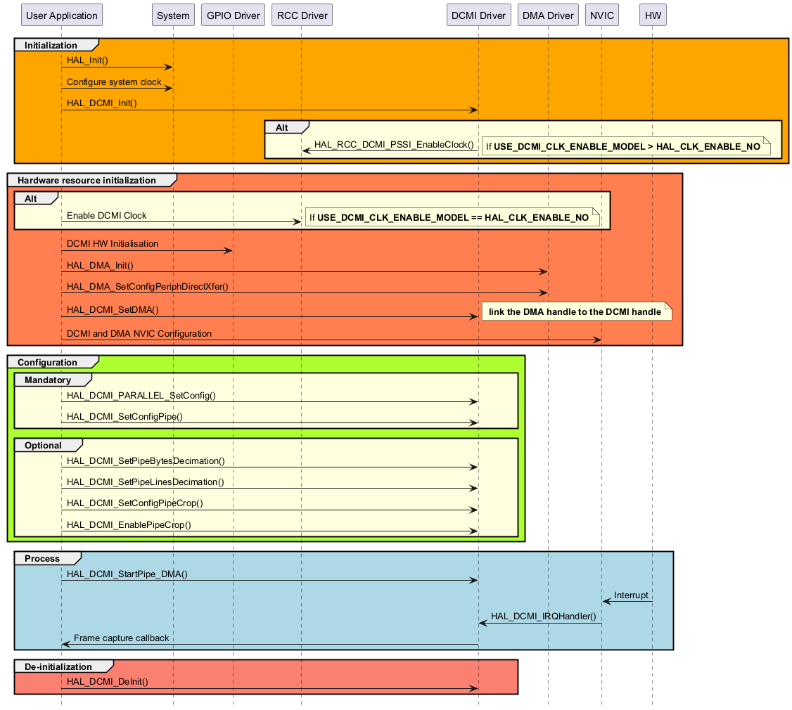
Task: Select the System participant box
Action: 173,15
